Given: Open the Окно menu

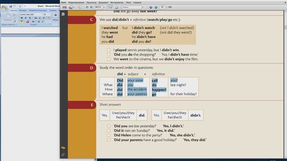Looking at the screenshot, I should (x=128, y=3).
